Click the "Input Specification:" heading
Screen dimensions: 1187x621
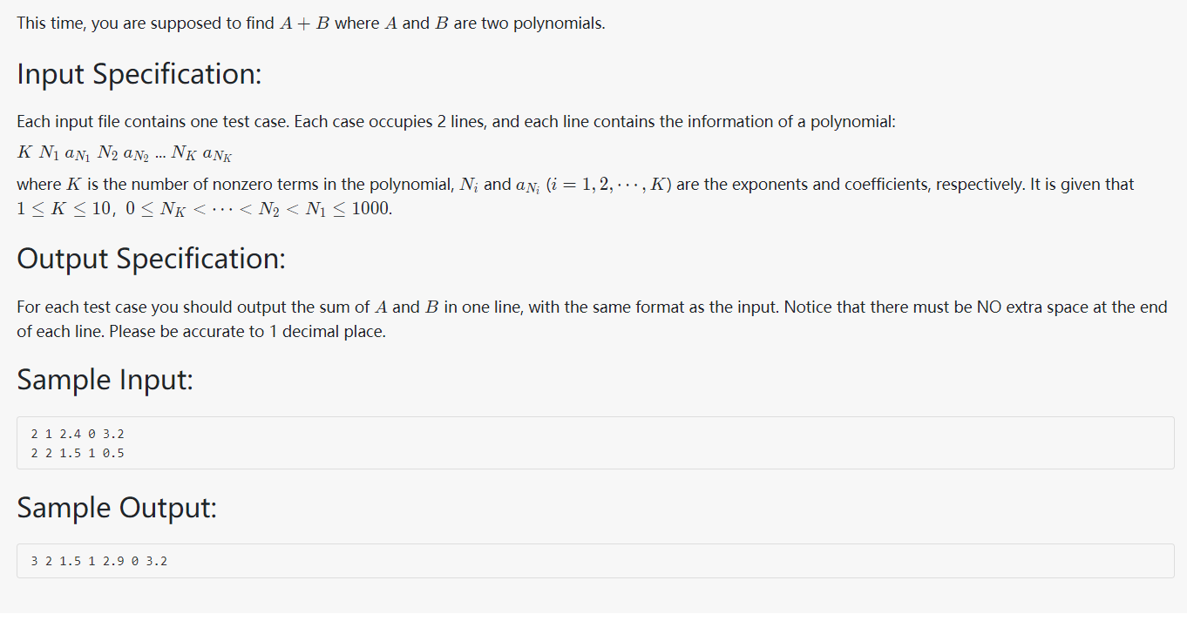139,74
